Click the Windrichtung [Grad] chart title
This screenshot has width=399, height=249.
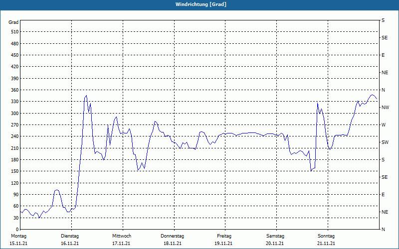click(x=201, y=4)
